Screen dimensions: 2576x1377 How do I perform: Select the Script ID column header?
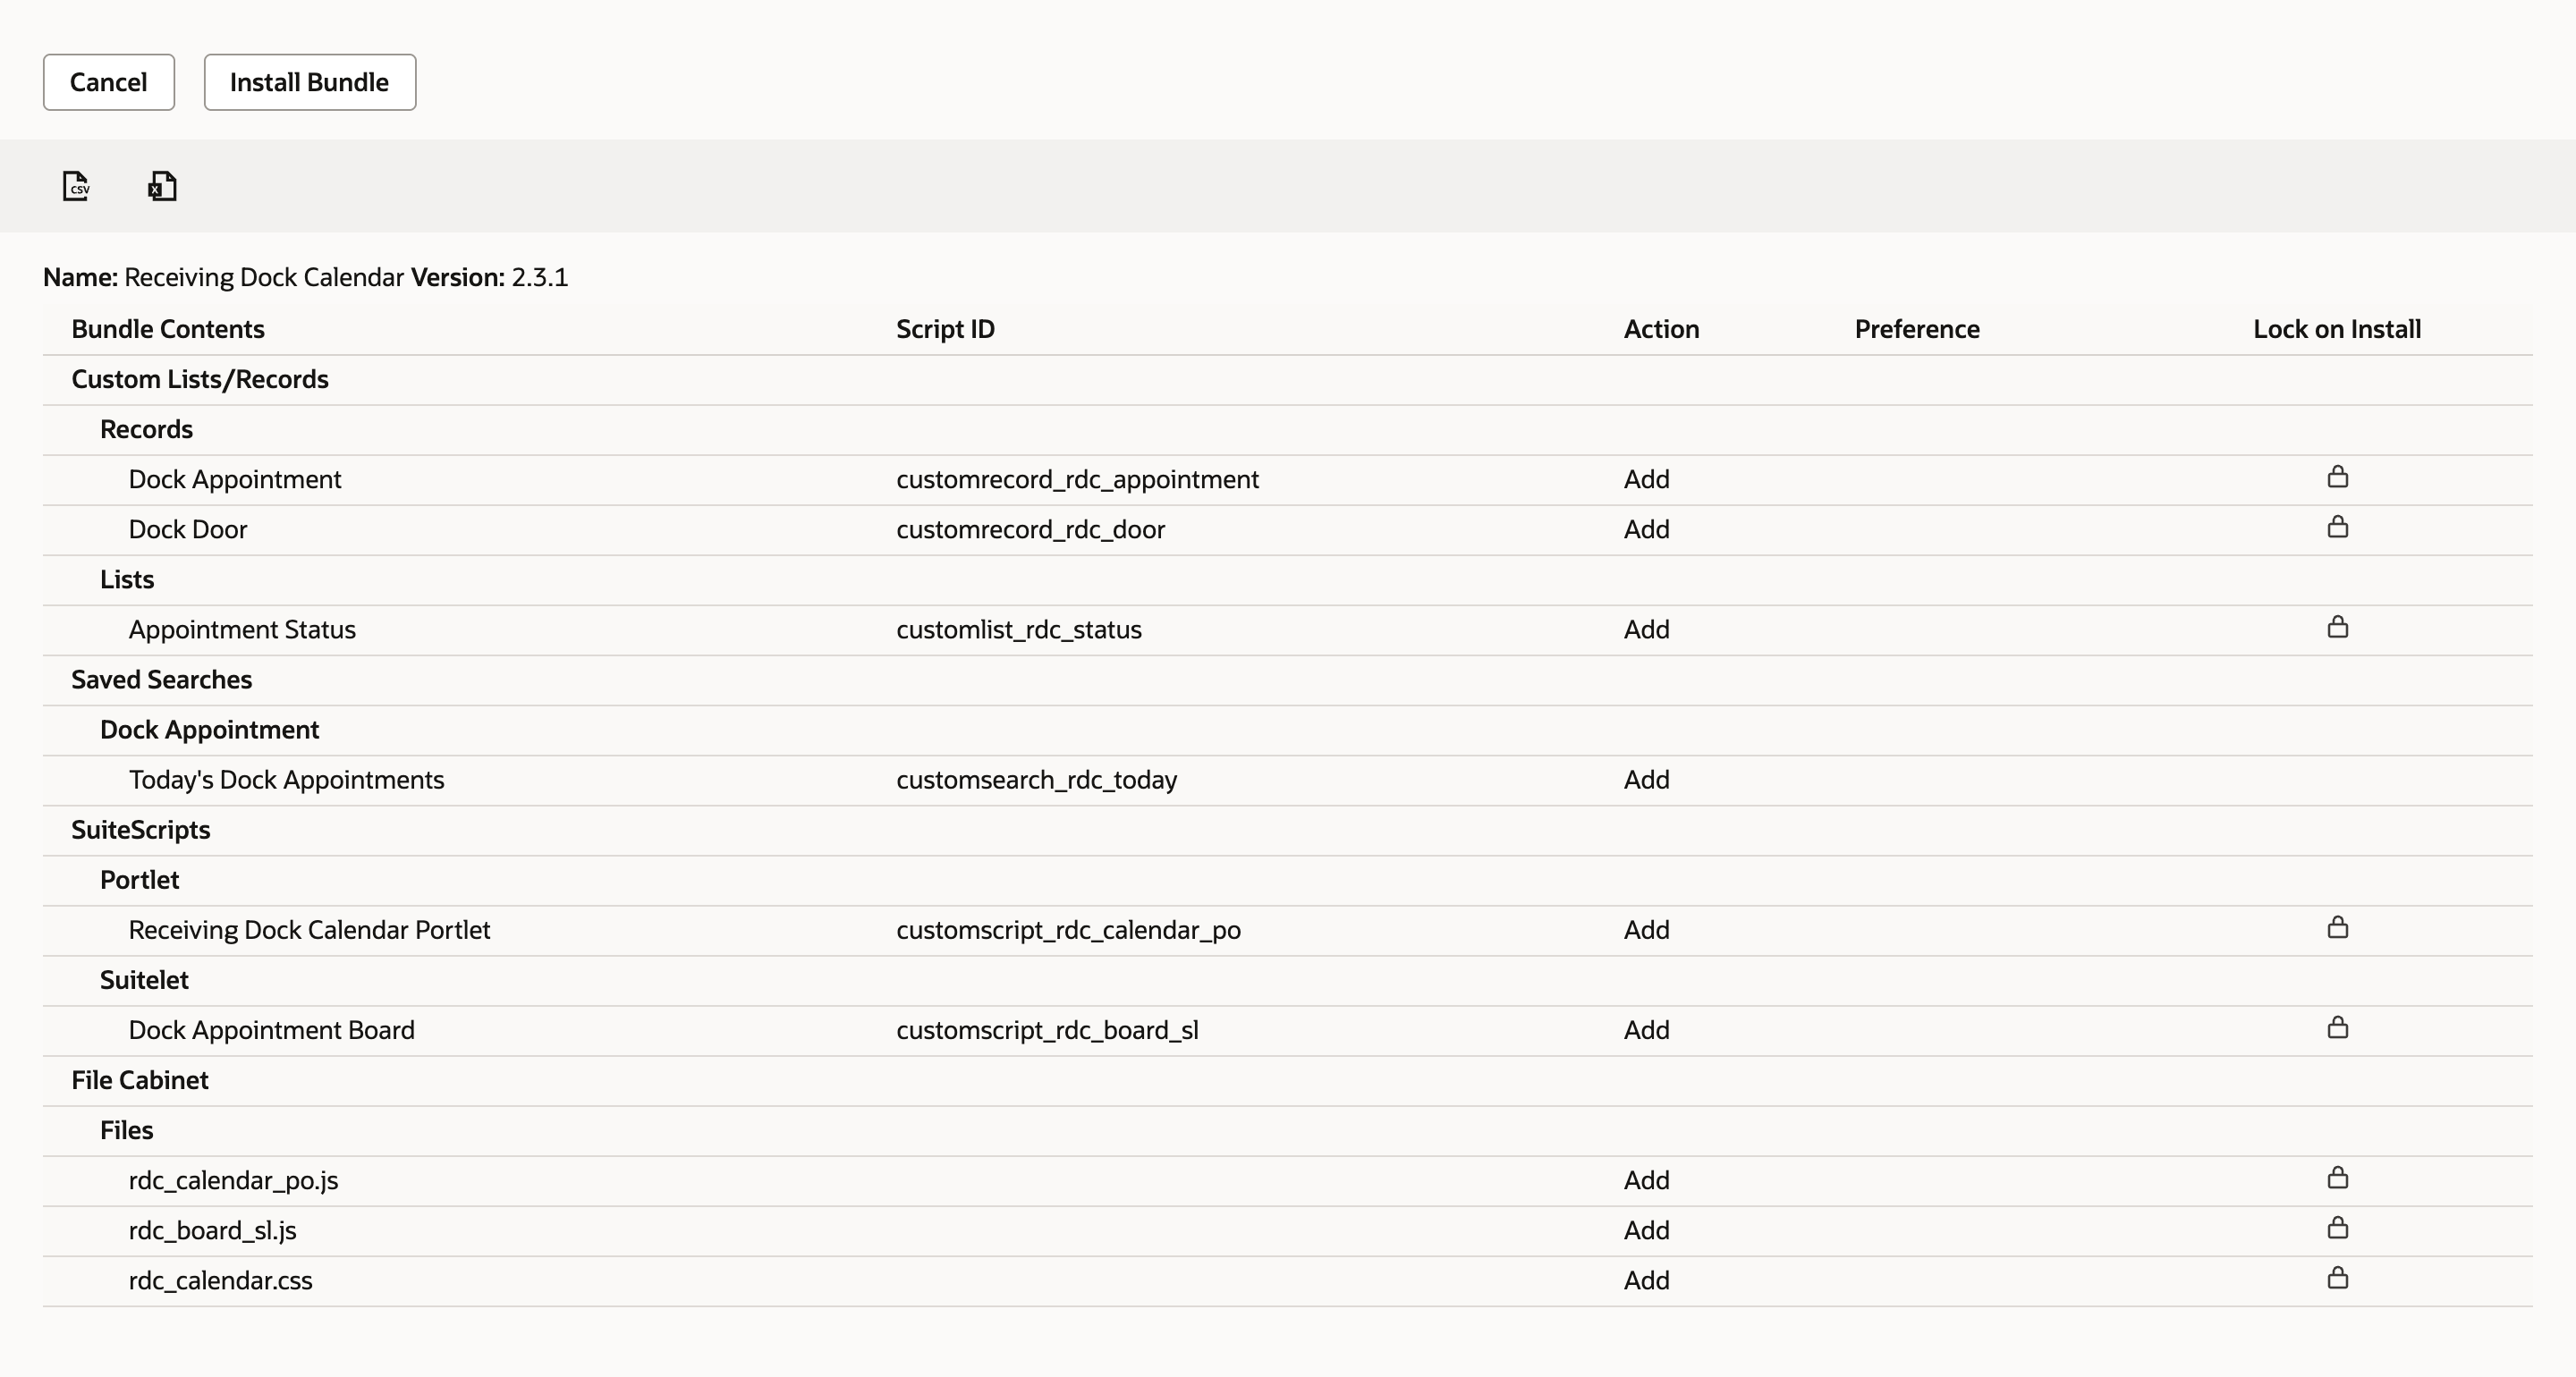click(945, 329)
